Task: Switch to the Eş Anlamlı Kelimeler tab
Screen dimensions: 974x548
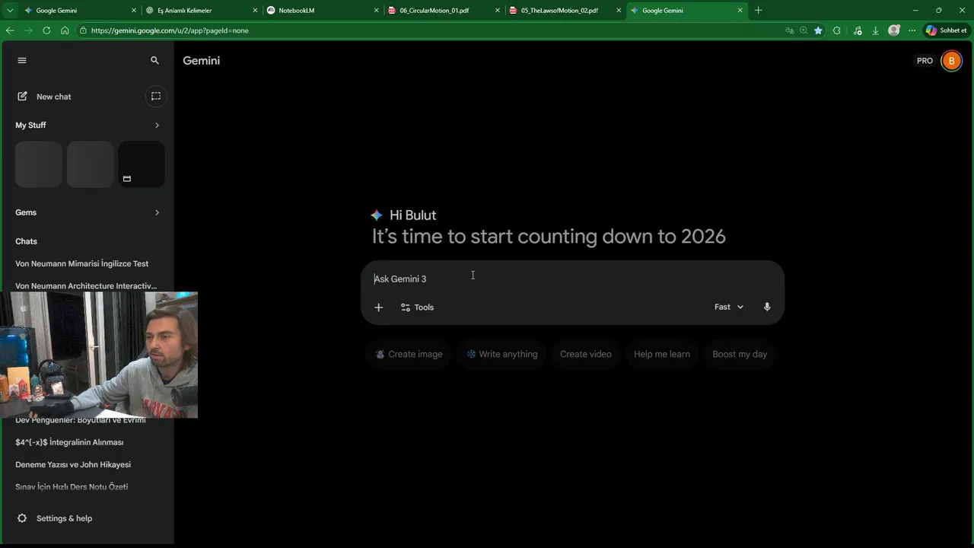Action: coord(202,11)
